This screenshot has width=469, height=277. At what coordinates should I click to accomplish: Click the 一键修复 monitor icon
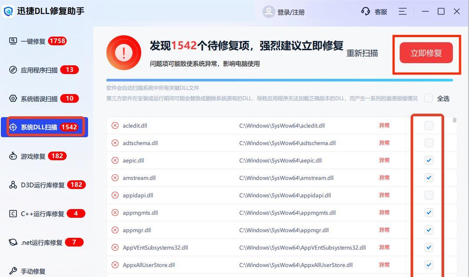pyautogui.click(x=13, y=41)
